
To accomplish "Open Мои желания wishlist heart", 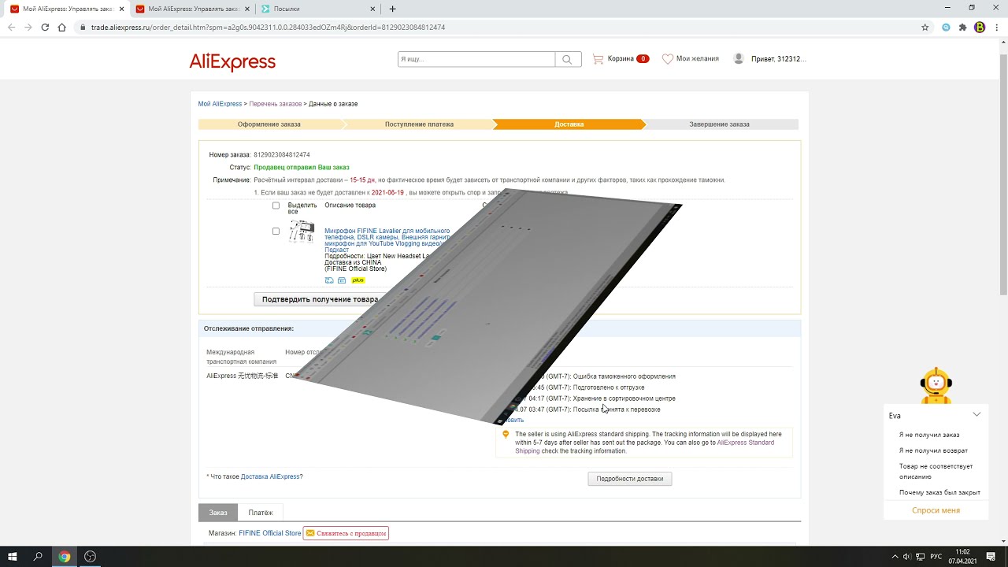I will click(691, 59).
